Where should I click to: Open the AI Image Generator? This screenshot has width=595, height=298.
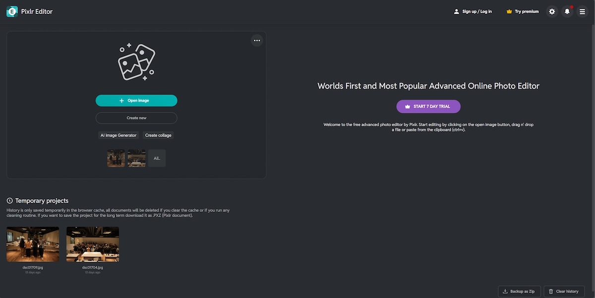[119, 135]
